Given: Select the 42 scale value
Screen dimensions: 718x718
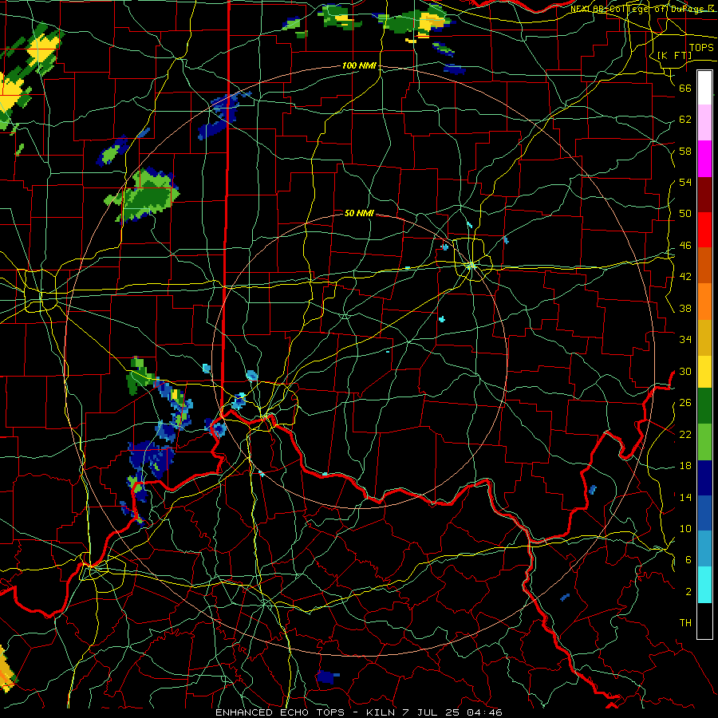Looking at the screenshot, I should [x=685, y=277].
